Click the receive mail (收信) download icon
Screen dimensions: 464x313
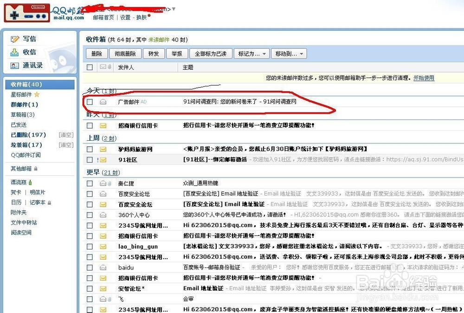14,52
